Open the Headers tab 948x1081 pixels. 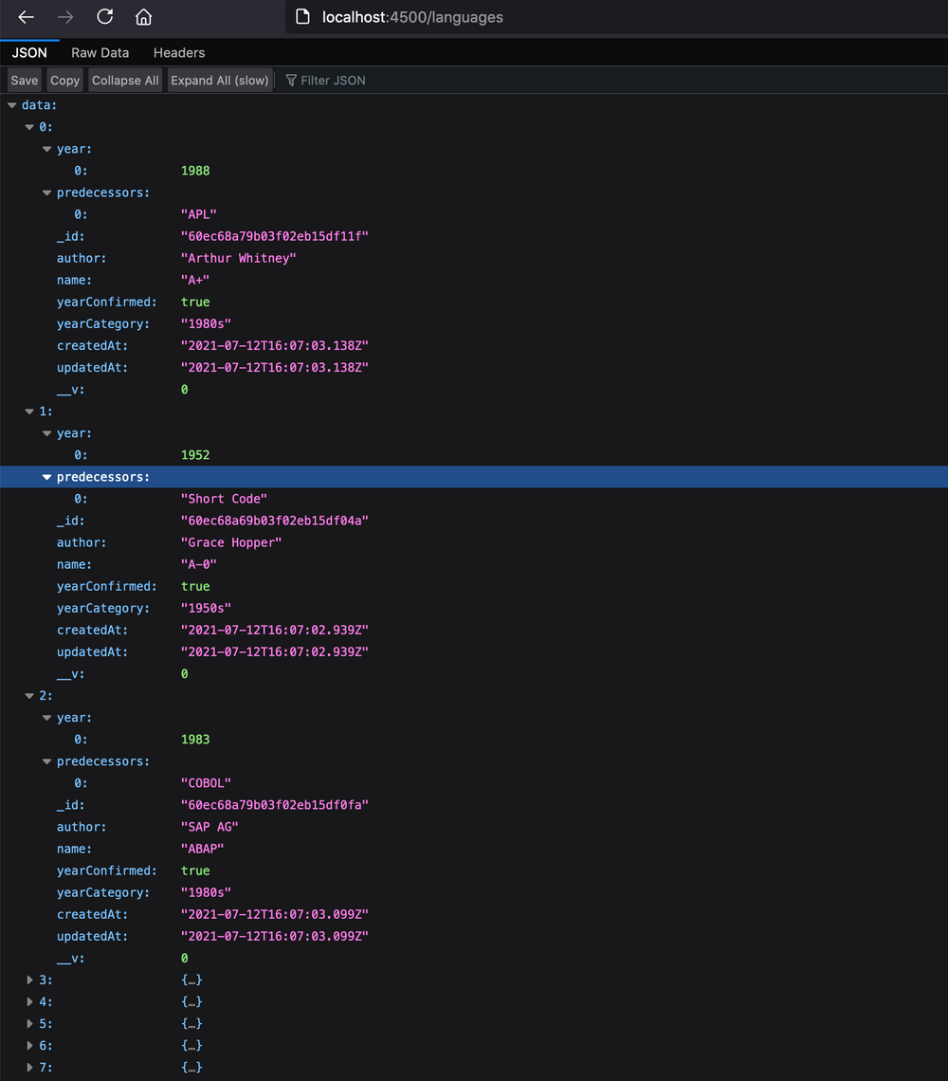point(178,52)
